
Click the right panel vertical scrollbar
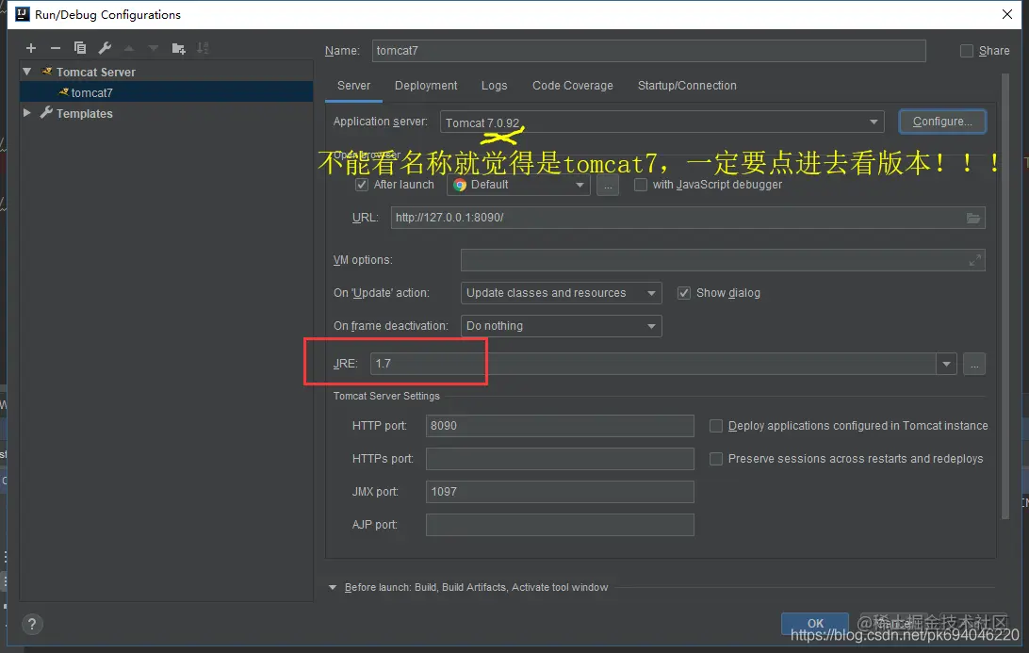coord(1005,295)
